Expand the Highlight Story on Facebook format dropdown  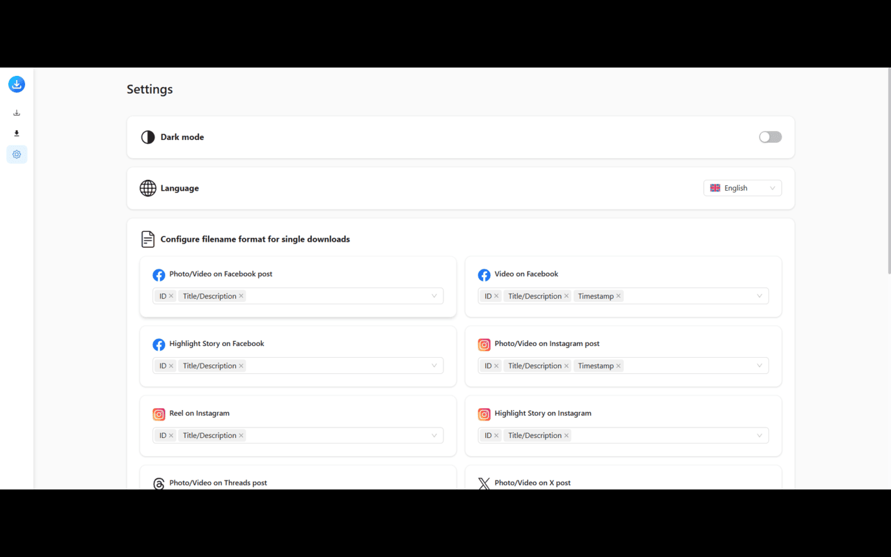[434, 366]
